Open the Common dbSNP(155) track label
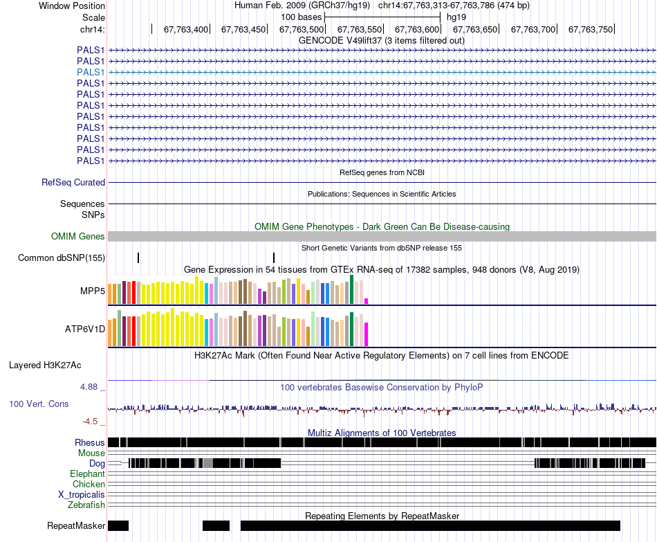The width and height of the screenshot is (657, 542). [x=61, y=258]
